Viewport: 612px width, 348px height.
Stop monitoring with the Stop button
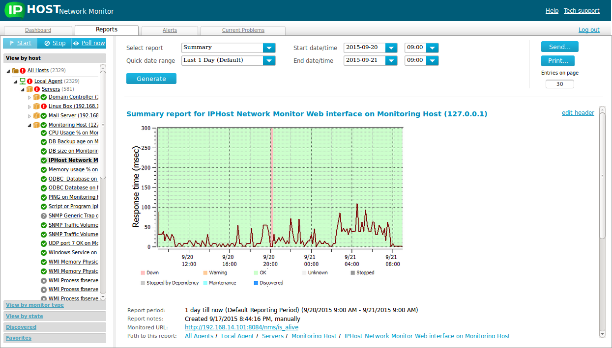(55, 43)
